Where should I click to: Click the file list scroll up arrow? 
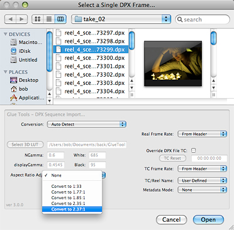pyautogui.click(x=131, y=81)
